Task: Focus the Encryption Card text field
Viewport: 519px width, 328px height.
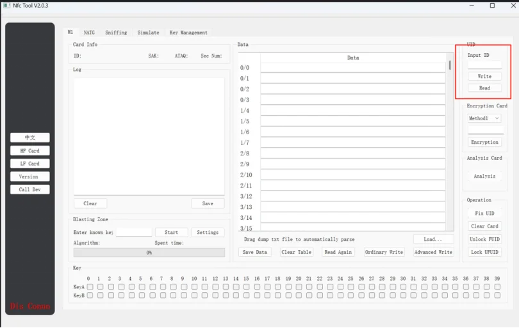Action: tap(486, 130)
